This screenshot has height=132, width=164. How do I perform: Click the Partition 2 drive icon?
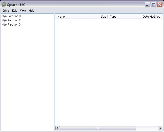tap(4, 20)
